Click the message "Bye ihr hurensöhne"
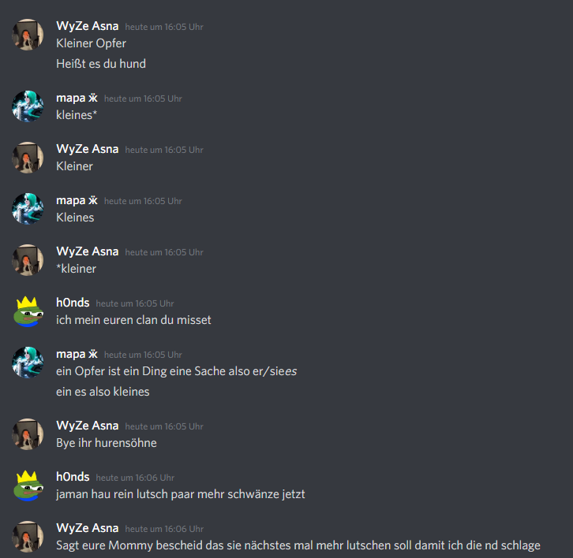This screenshot has height=558, width=573. pos(107,443)
